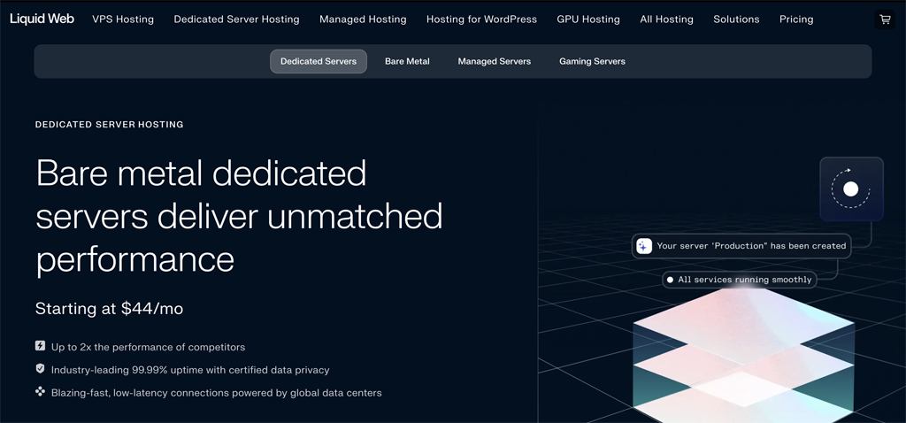Viewport: 906px width, 423px height.
Task: Open the shopping cart icon
Action: pos(884,19)
